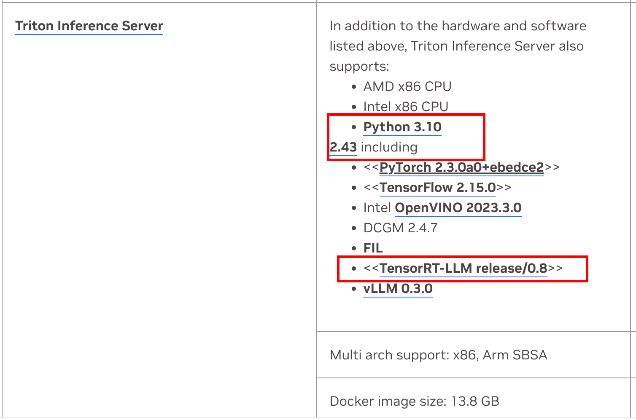Select the Intel x86 CPU list item
The height and width of the screenshot is (420, 636).
tap(406, 107)
